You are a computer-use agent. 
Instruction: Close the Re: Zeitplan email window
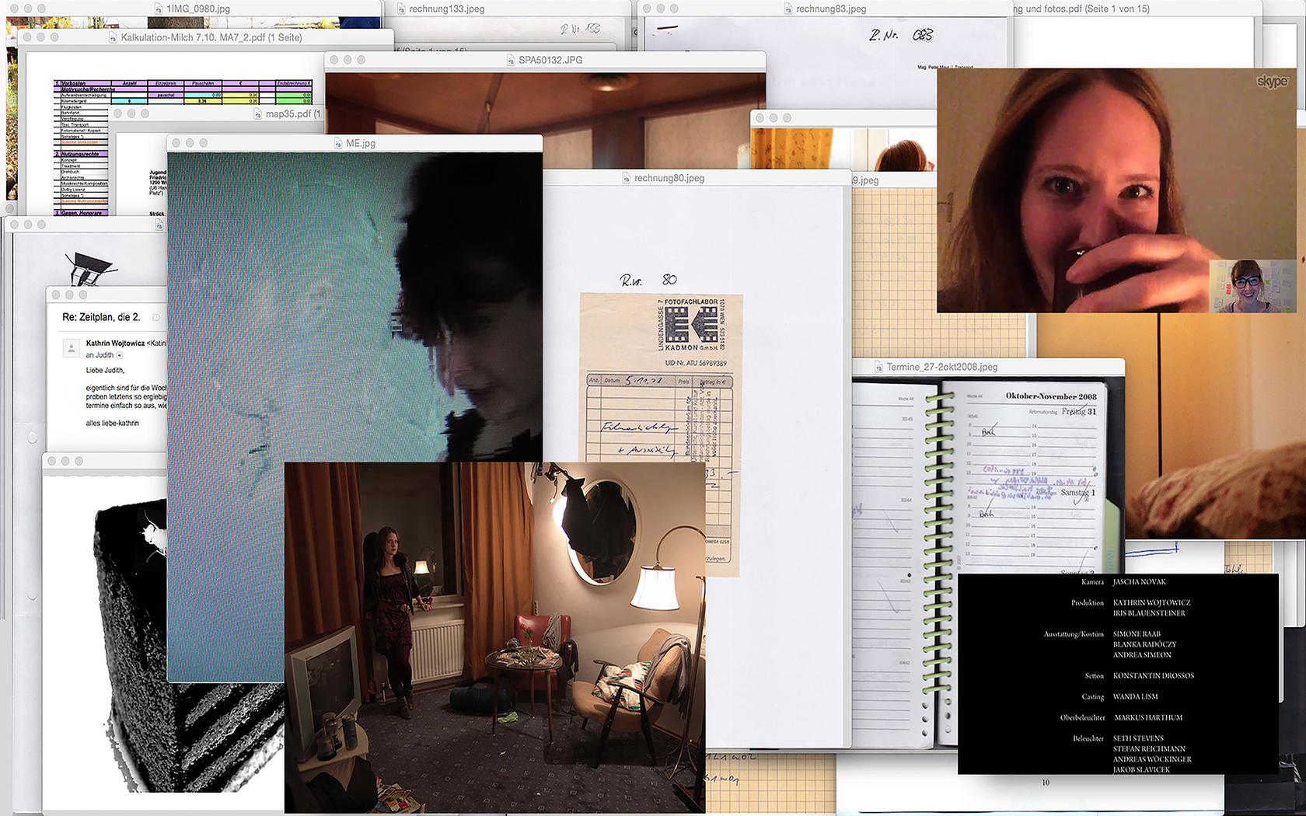pyautogui.click(x=56, y=295)
